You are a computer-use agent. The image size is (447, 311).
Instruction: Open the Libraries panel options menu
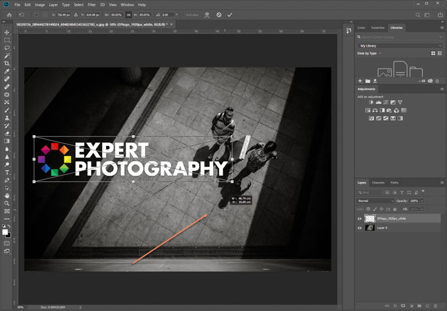point(442,27)
